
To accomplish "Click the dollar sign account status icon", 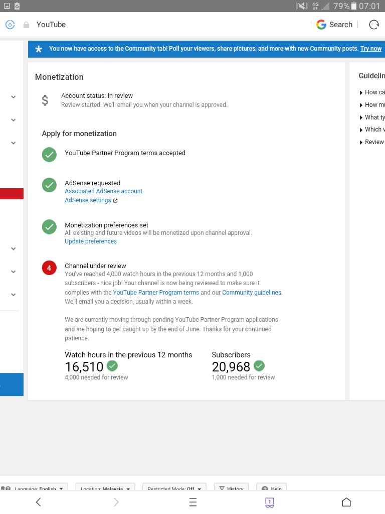I will (x=45, y=100).
